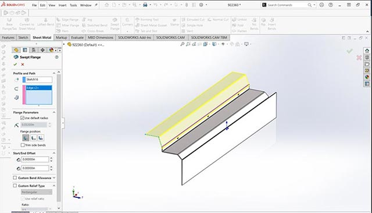The image size is (372, 213).
Task: Open the Tools menu
Action: (73, 5)
